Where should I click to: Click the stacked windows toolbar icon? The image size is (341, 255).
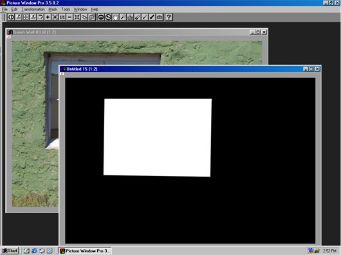coord(92,17)
